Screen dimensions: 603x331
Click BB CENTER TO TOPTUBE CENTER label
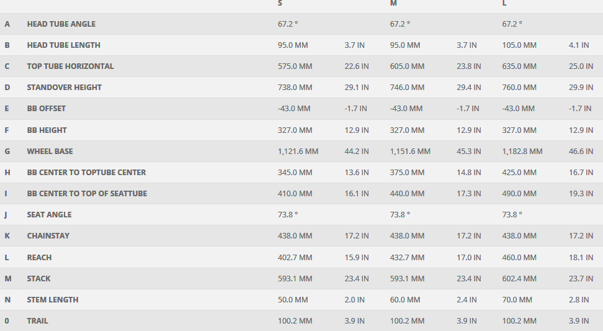86,173
